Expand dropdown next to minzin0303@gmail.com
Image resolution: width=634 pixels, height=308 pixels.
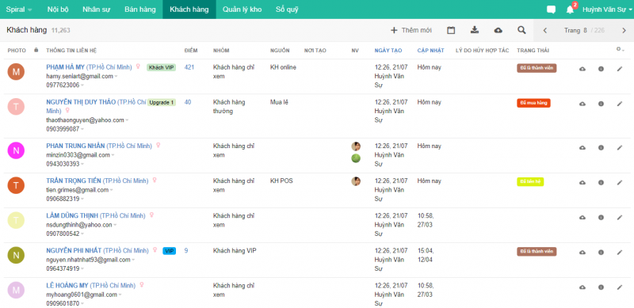pos(113,155)
